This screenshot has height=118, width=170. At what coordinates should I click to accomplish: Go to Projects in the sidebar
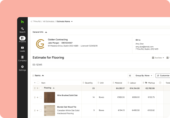(x=22, y=39)
